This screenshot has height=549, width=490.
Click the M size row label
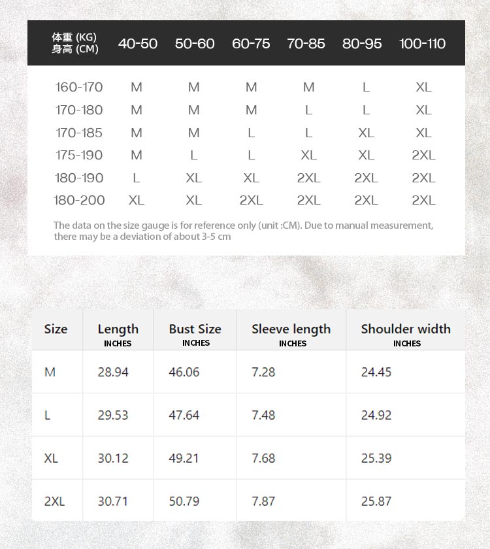pyautogui.click(x=50, y=372)
